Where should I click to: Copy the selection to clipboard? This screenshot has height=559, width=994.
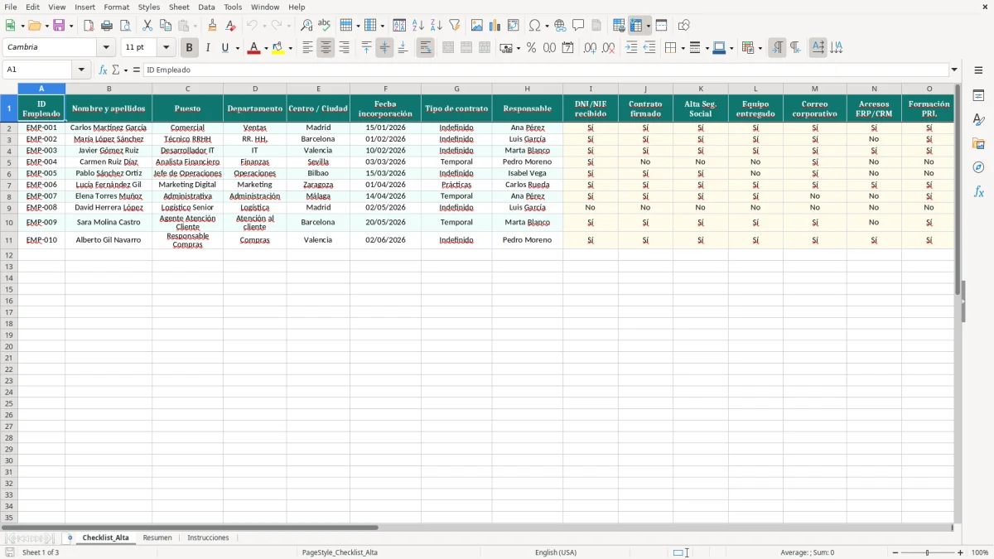[x=166, y=26]
